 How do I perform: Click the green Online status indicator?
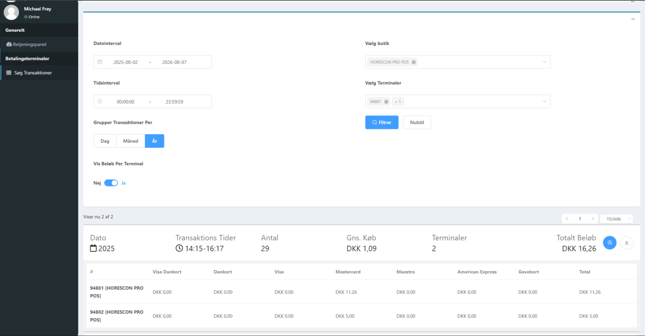(26, 17)
